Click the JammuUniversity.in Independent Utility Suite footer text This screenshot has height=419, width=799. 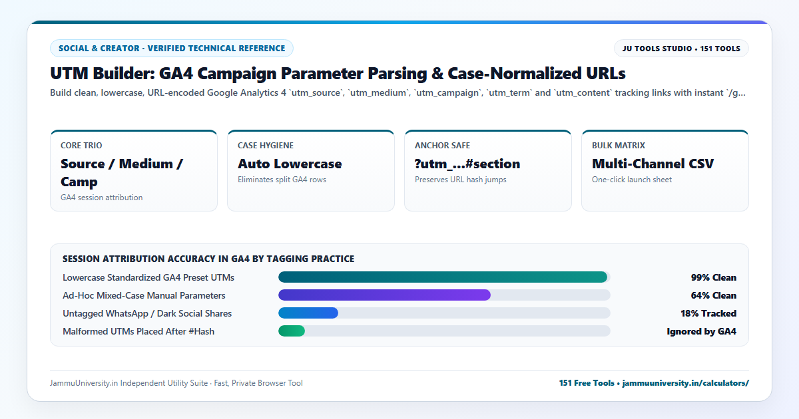[176, 383]
